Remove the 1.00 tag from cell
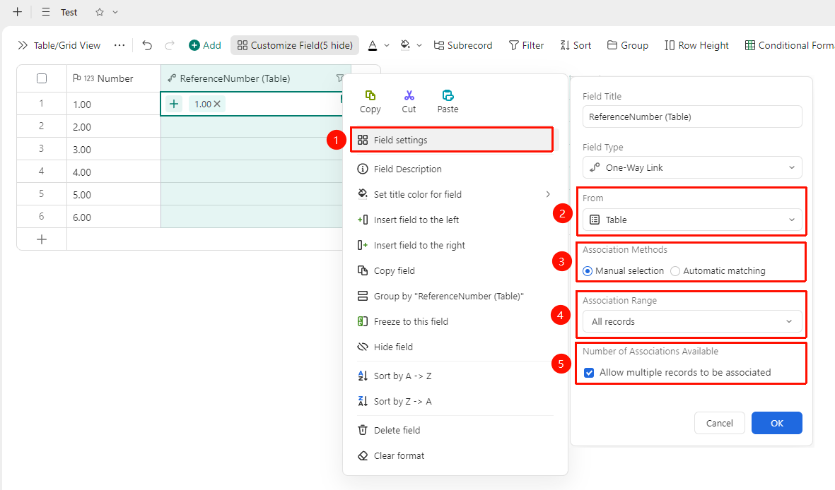This screenshot has width=835, height=490. pos(217,104)
